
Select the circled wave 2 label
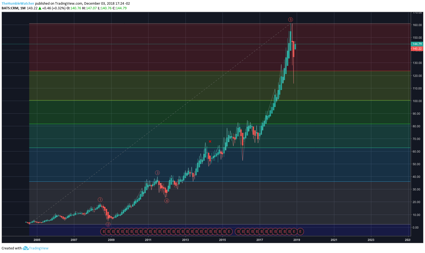point(108,224)
